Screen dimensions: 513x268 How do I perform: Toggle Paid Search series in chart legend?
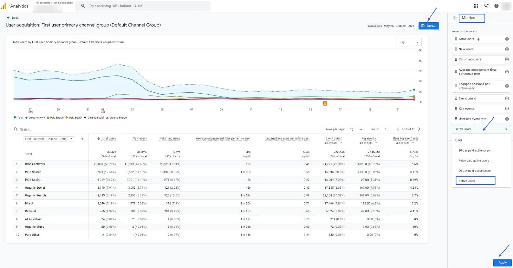click(x=55, y=118)
